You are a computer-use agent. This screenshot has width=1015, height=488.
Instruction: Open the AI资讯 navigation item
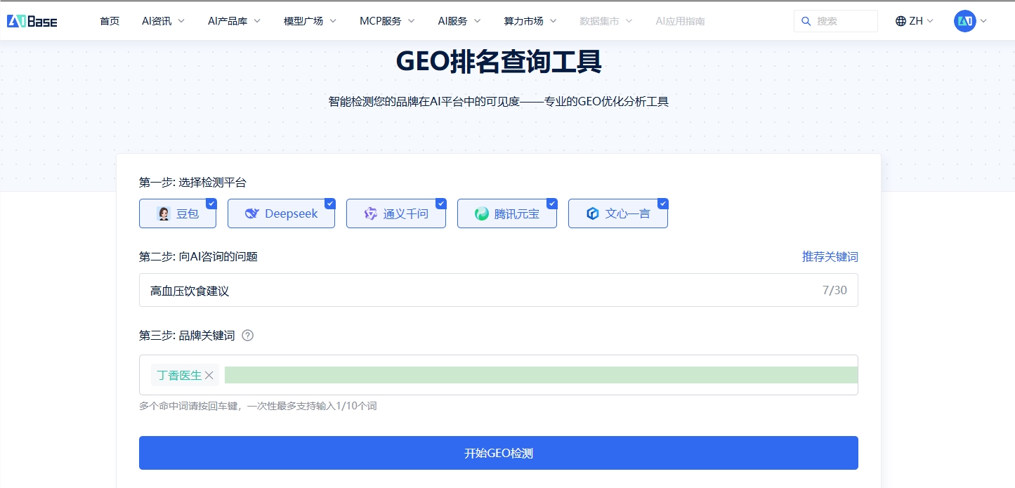coord(157,21)
